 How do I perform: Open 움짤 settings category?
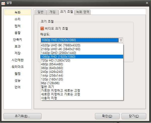point(18,33)
